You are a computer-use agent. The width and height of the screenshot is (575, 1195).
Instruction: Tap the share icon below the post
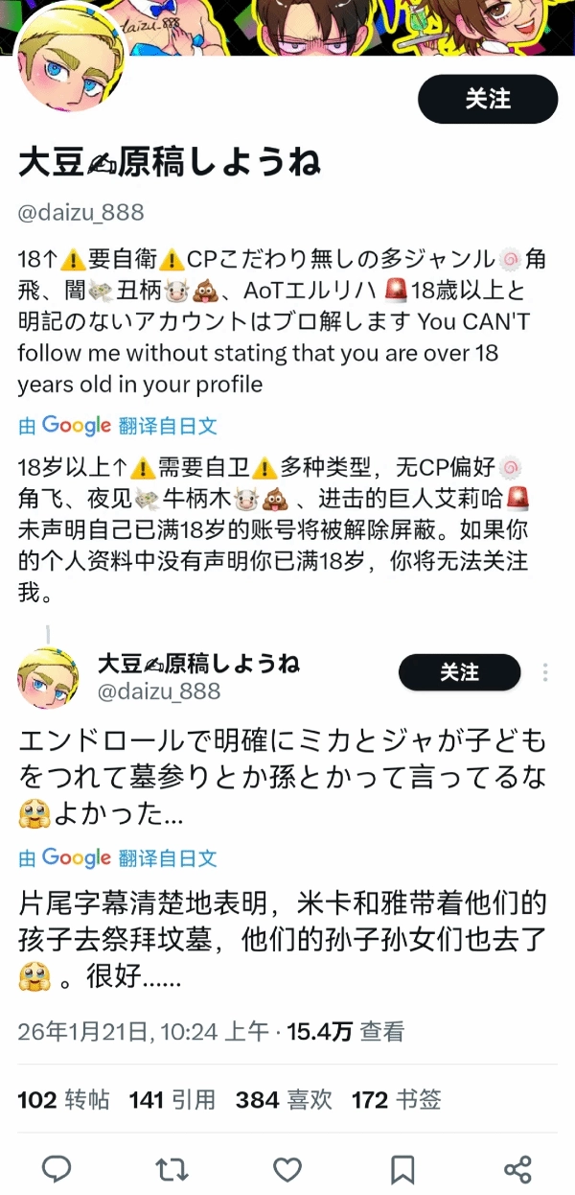(517, 1168)
